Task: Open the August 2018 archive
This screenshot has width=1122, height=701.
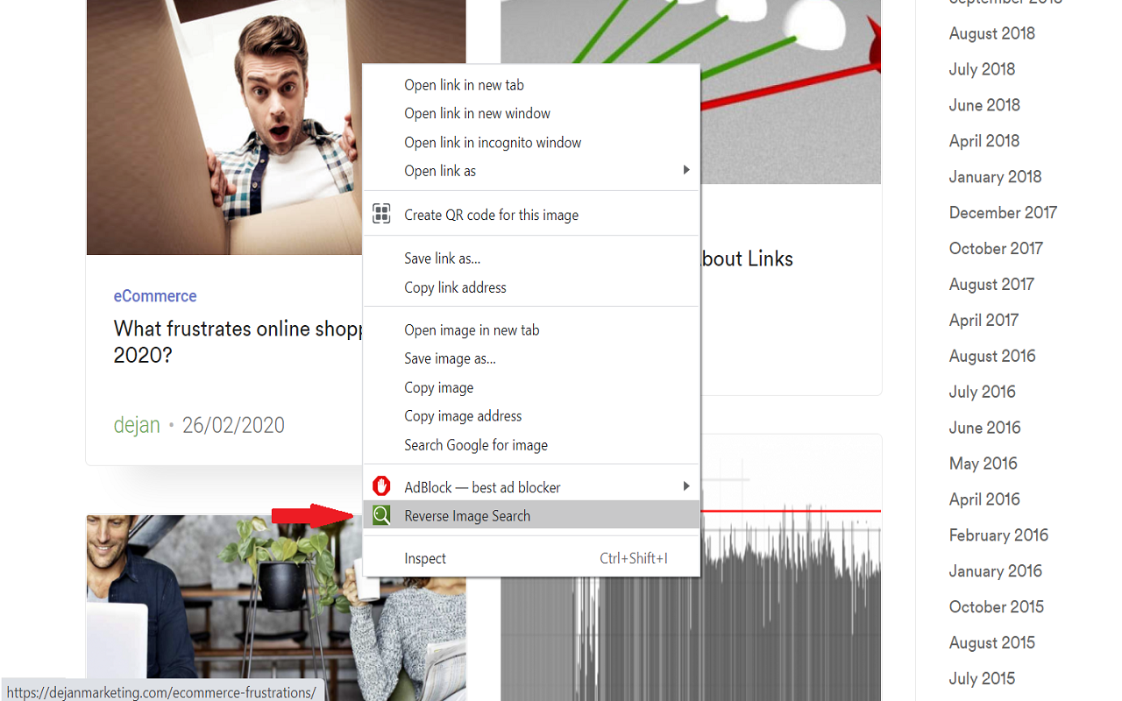Action: click(991, 33)
